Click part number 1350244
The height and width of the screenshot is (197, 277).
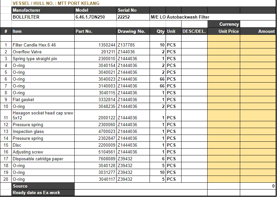coord(95,45)
